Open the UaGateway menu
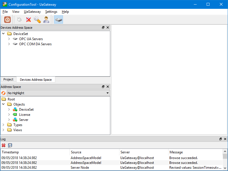This screenshot has width=228, height=171. click(32, 12)
